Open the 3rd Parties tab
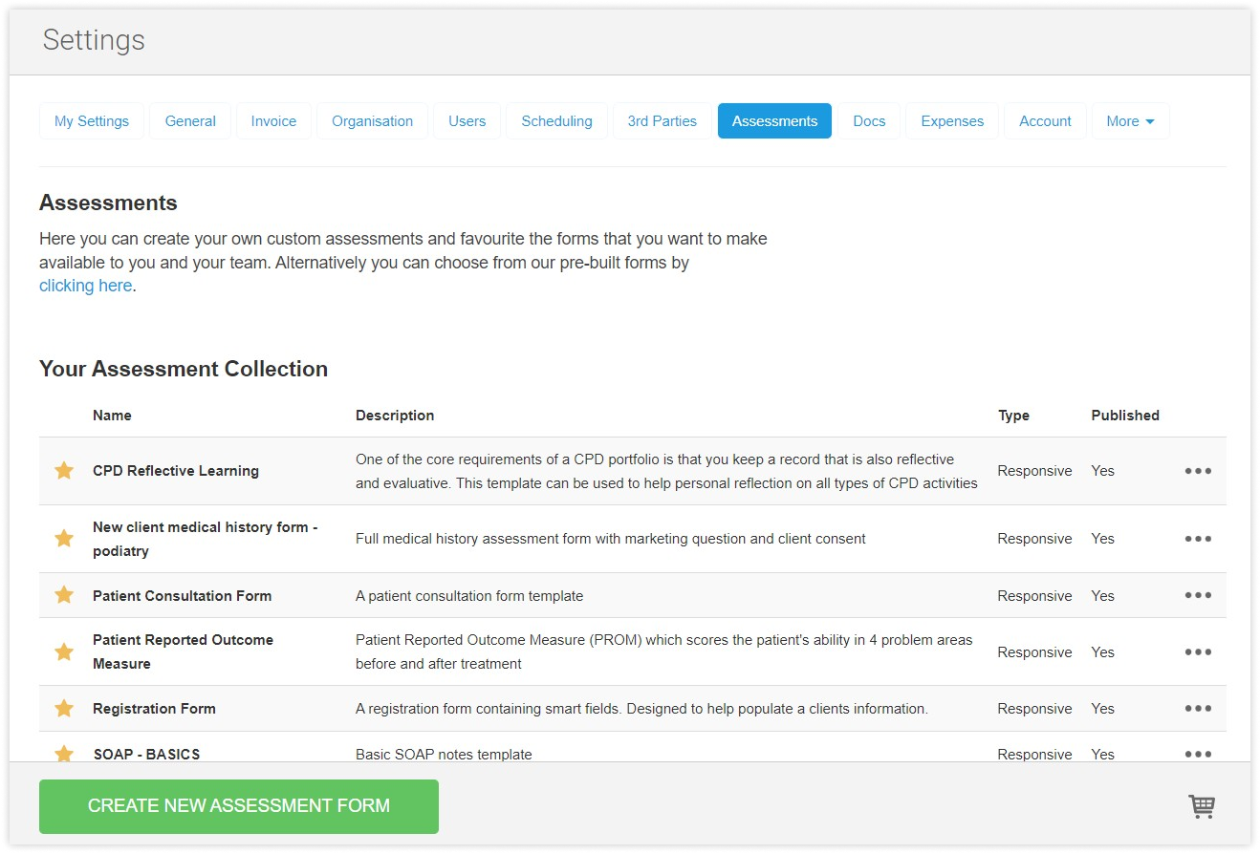 [663, 121]
